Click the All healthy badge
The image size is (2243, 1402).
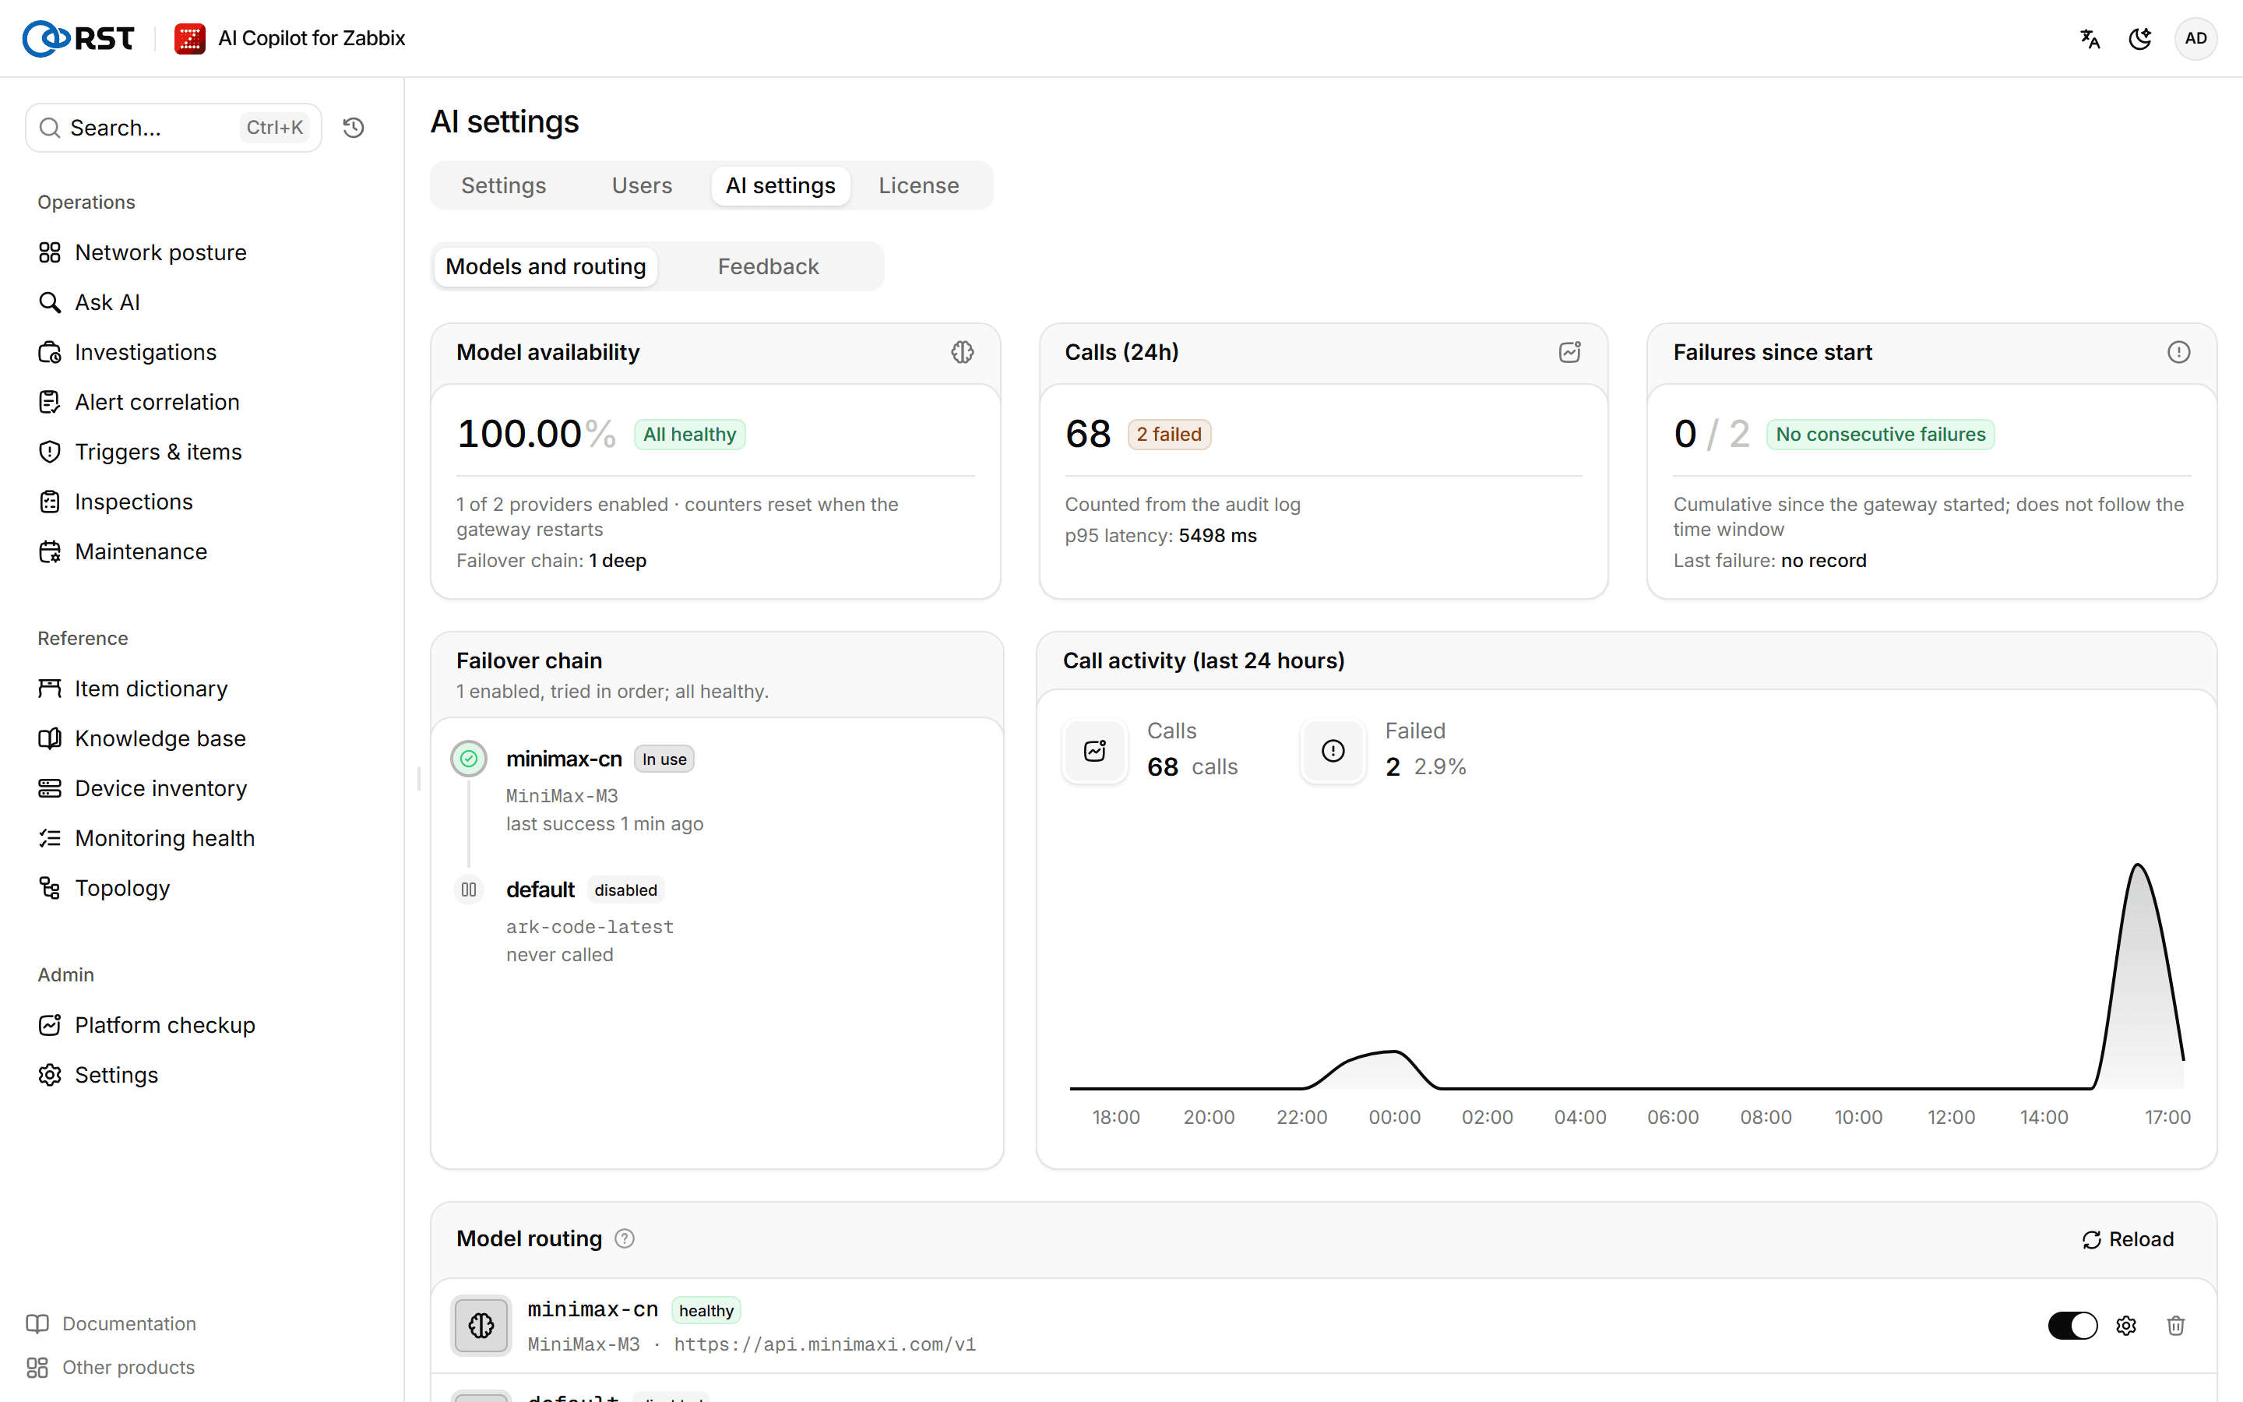pos(689,435)
